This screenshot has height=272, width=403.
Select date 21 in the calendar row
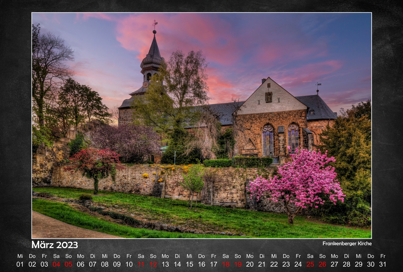[262, 264]
